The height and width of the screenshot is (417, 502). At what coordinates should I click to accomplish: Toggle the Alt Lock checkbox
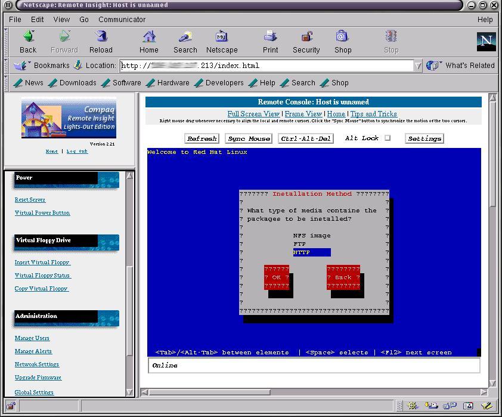(x=388, y=138)
